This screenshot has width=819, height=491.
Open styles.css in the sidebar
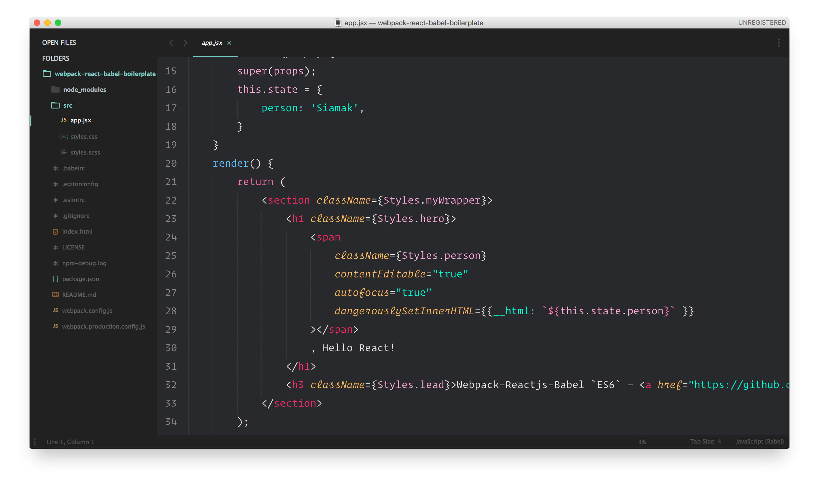(x=84, y=136)
